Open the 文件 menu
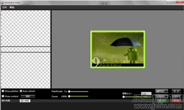Screen dimensions: 184x110 click(x=5, y=7)
